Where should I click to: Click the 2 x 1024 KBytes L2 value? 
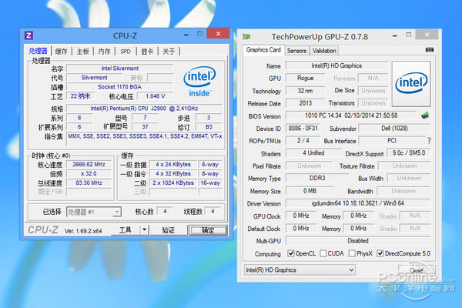click(173, 182)
